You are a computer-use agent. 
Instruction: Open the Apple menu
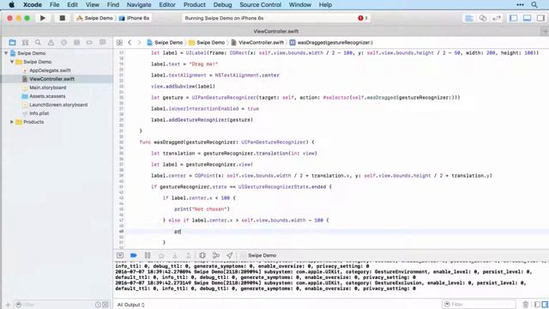(x=11, y=5)
